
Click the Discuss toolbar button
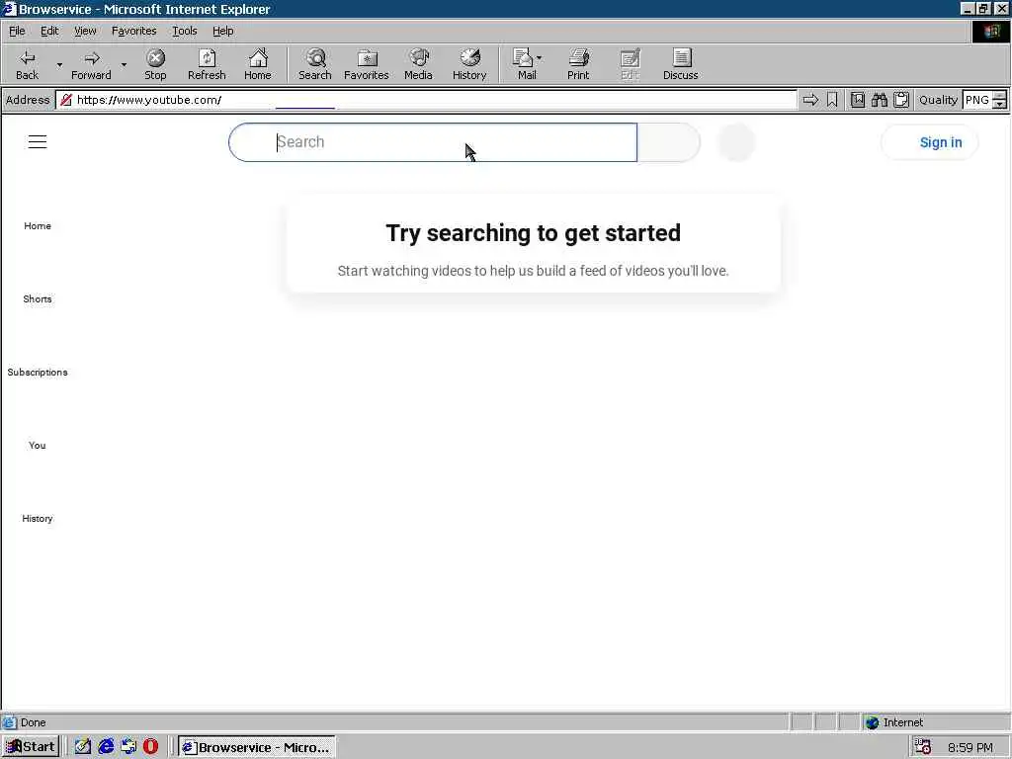point(680,64)
